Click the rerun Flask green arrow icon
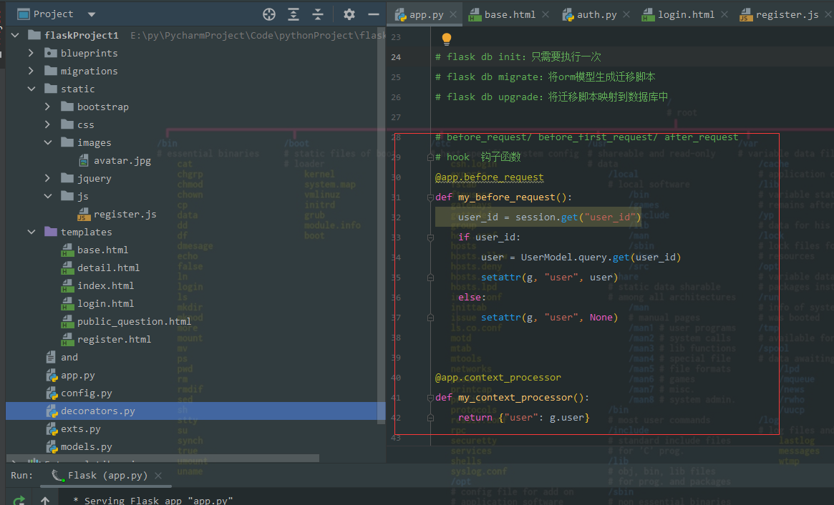 (x=19, y=500)
